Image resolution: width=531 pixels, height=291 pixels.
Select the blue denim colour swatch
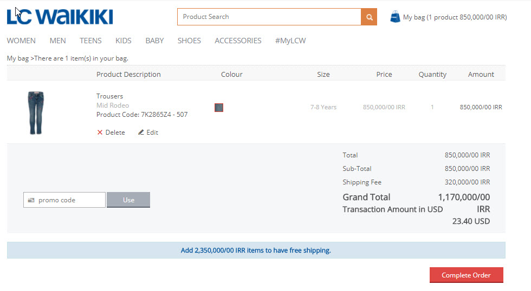point(219,108)
